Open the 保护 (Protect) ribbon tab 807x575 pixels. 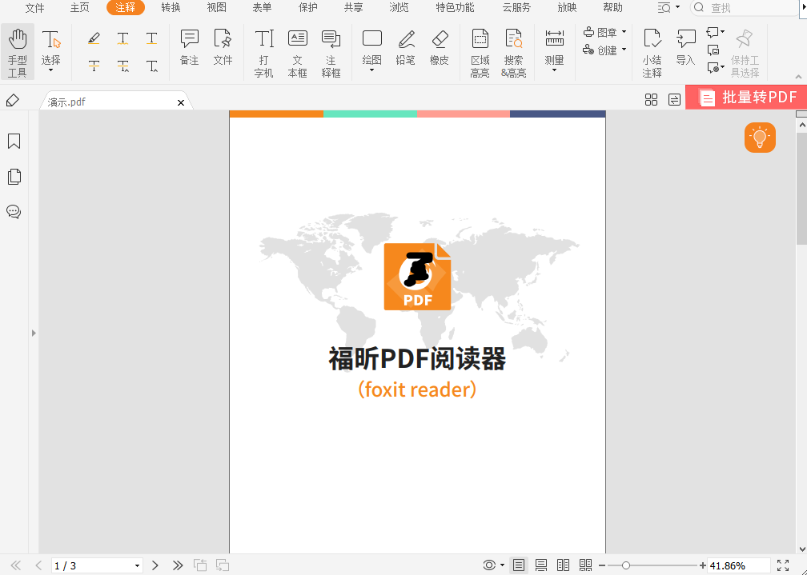point(307,9)
